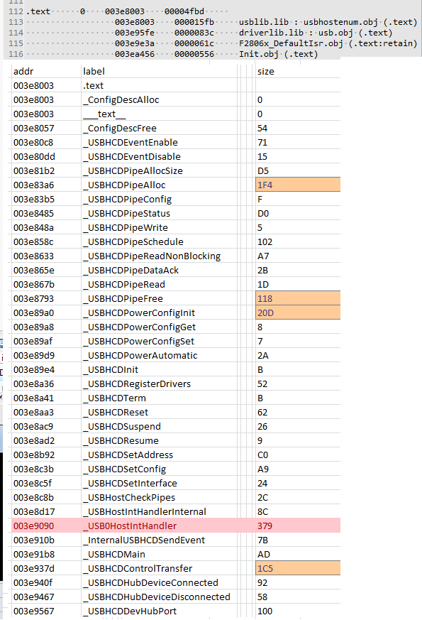The height and width of the screenshot is (620, 422).
Task: Select the _USBHCDPipeReadNonBlocking label cell
Action: coord(159,256)
